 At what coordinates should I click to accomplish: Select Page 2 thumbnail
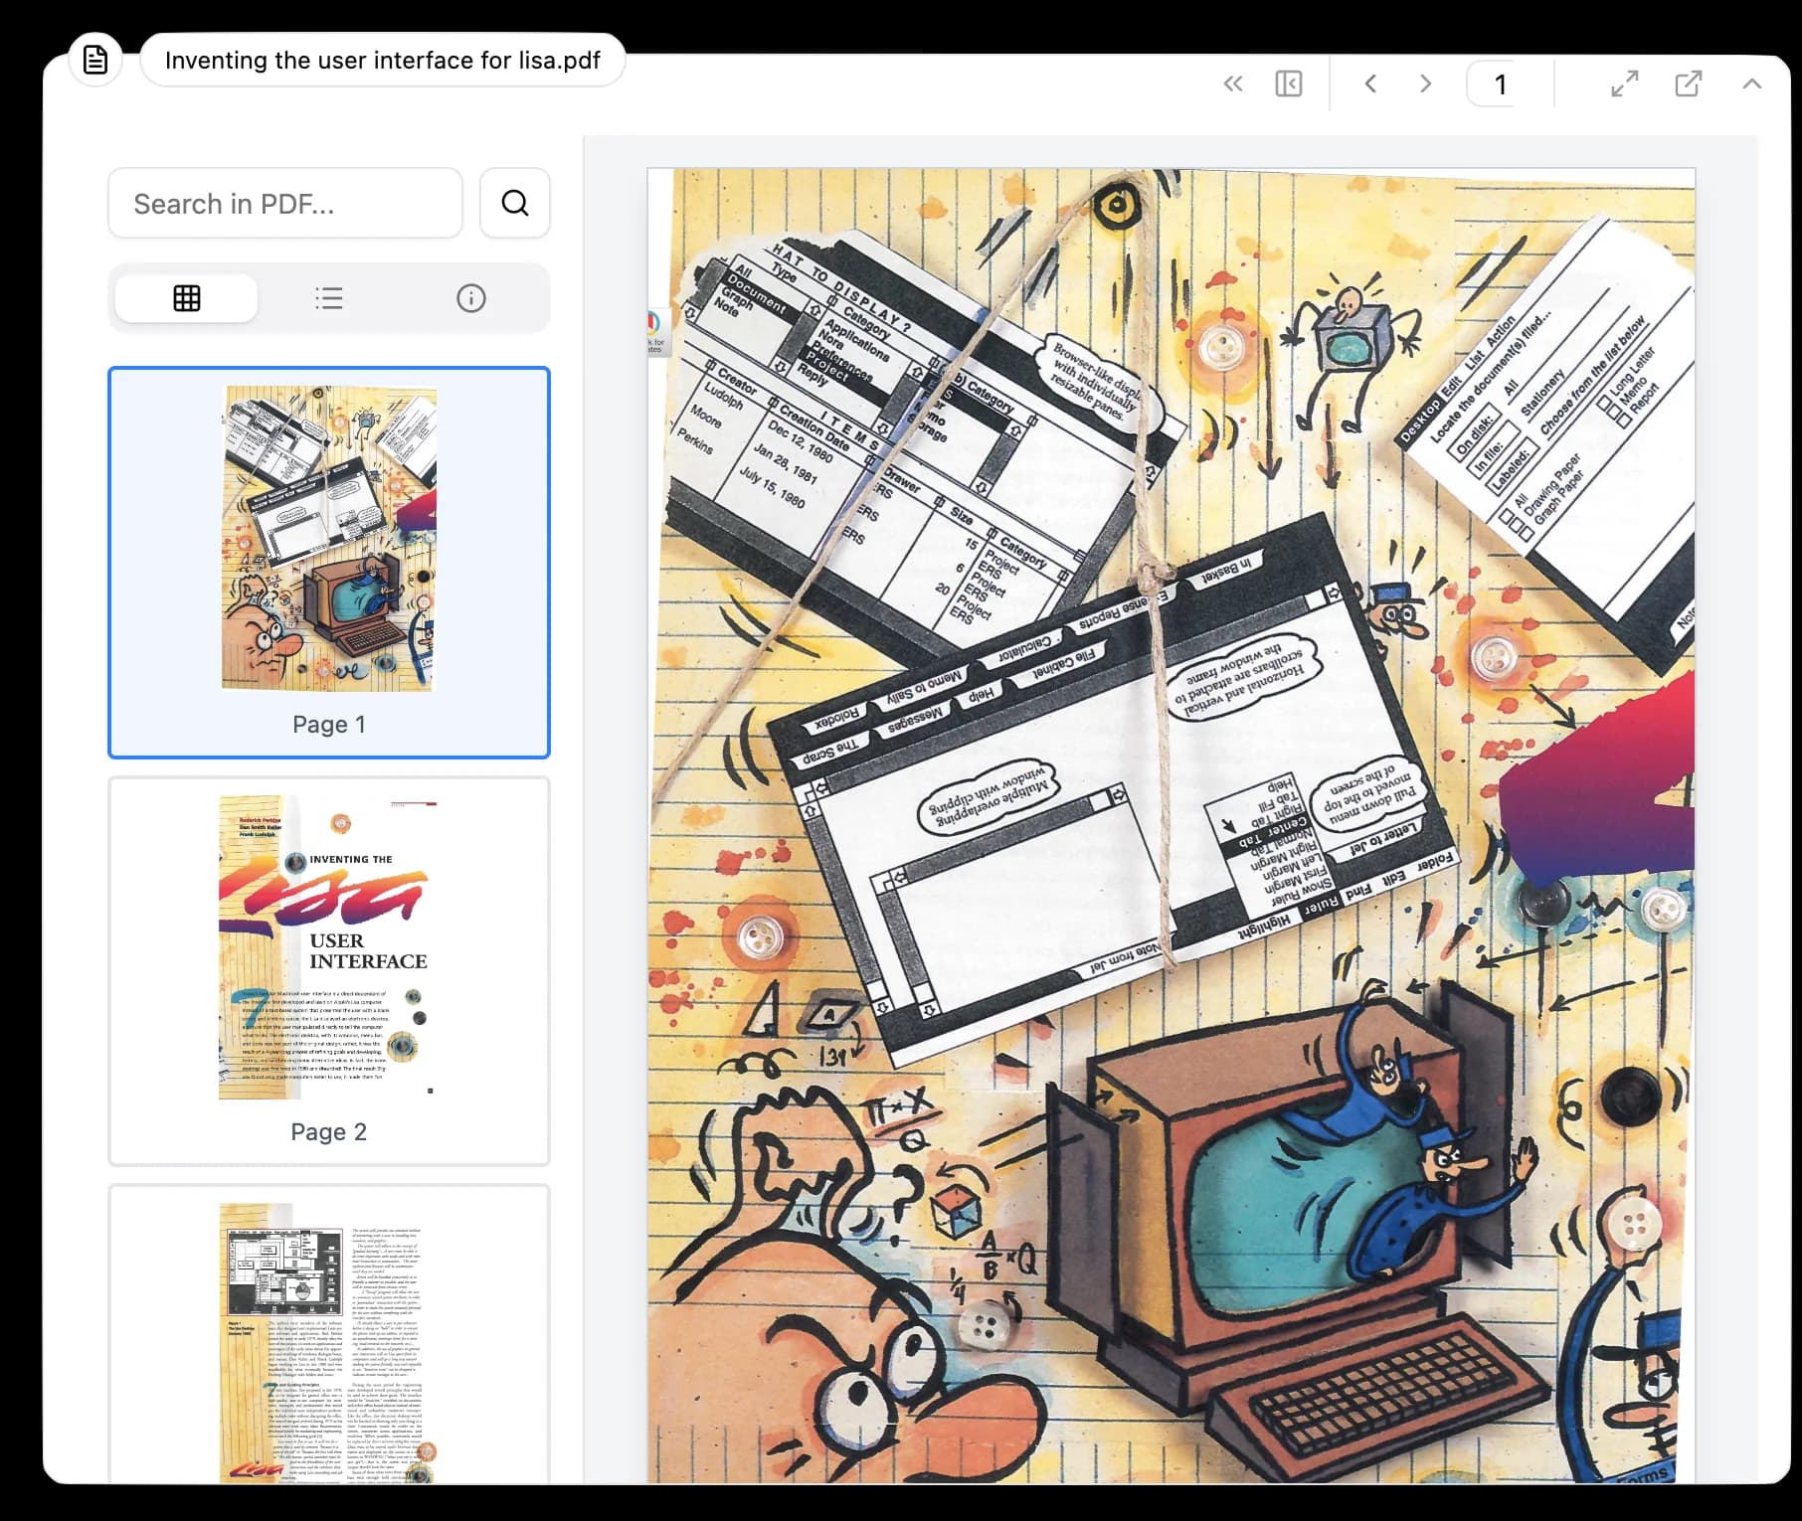pos(329,971)
